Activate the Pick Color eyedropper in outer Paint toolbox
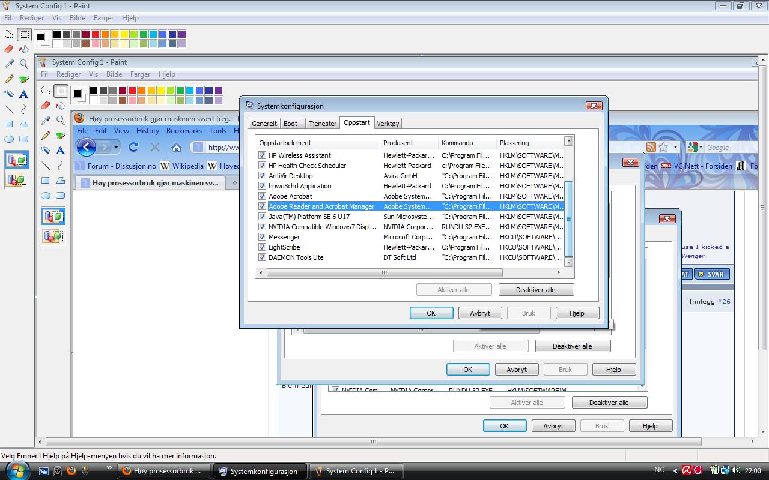The image size is (769, 480). click(9, 64)
